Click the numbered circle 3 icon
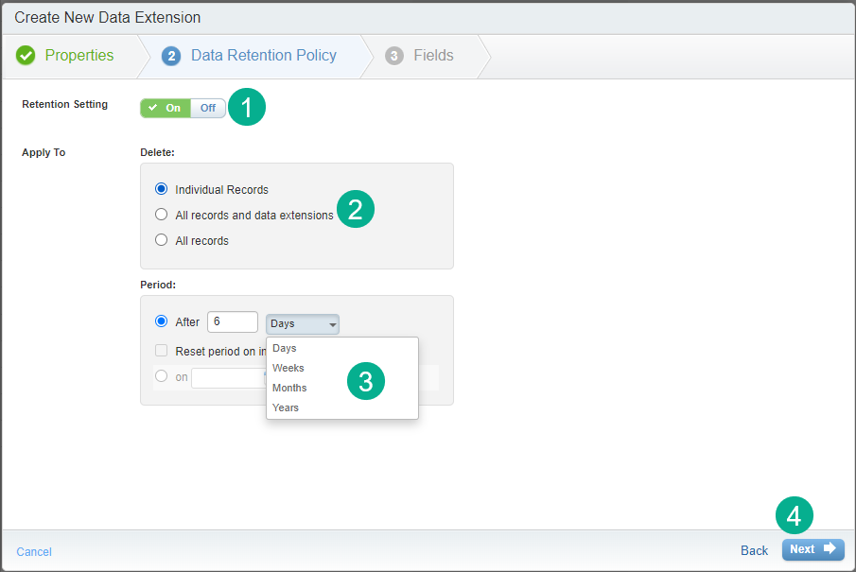856x572 pixels. [x=366, y=381]
